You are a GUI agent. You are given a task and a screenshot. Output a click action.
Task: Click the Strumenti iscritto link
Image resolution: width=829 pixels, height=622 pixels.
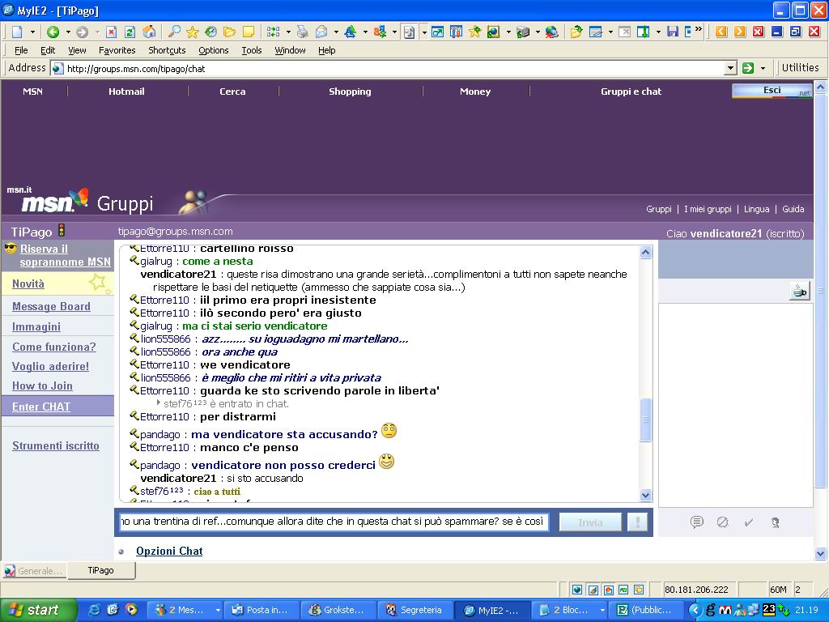(x=56, y=446)
